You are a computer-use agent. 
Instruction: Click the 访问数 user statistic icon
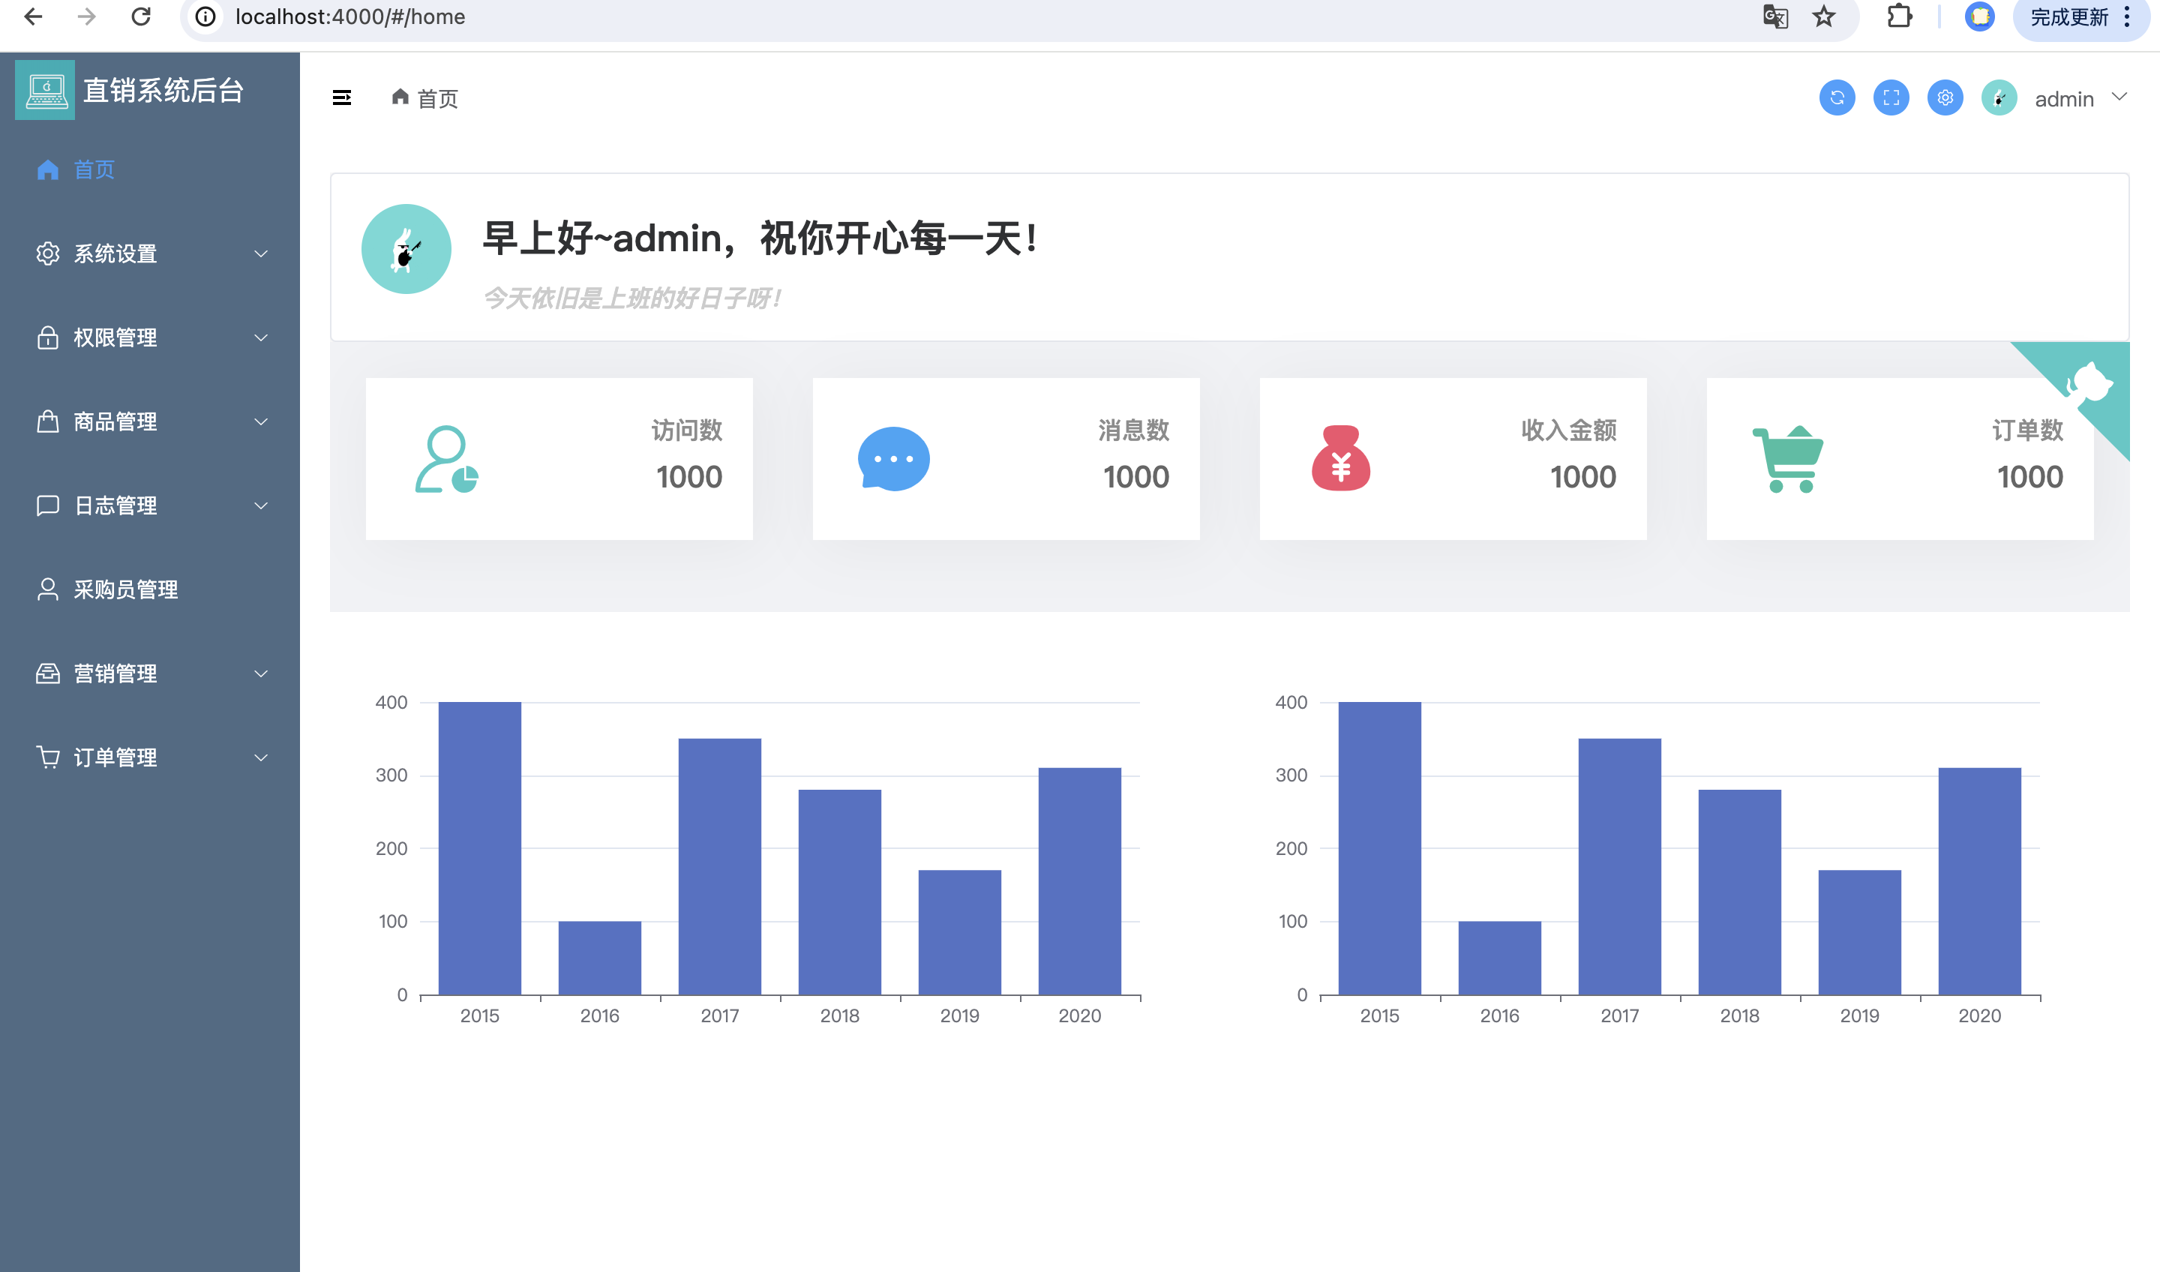pos(445,460)
